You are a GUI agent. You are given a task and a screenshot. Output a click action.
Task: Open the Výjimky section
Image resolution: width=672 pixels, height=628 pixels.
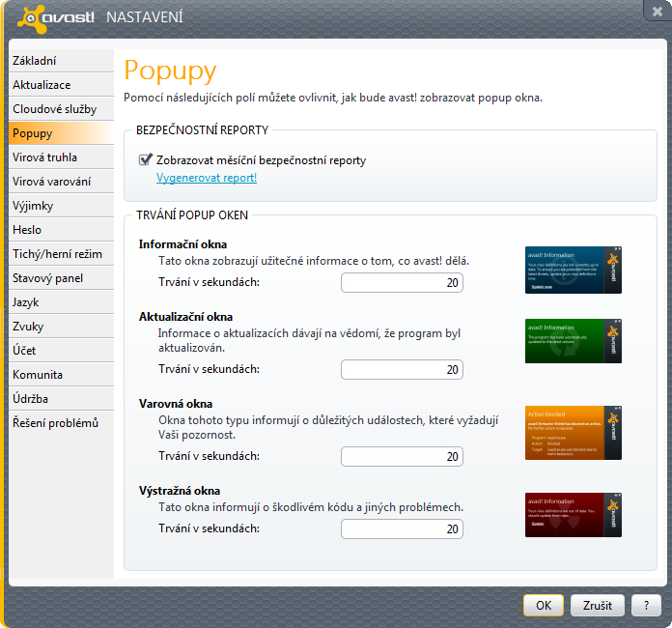tap(61, 206)
